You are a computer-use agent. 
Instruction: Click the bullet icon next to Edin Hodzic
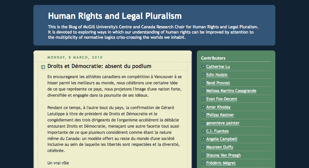(203, 74)
